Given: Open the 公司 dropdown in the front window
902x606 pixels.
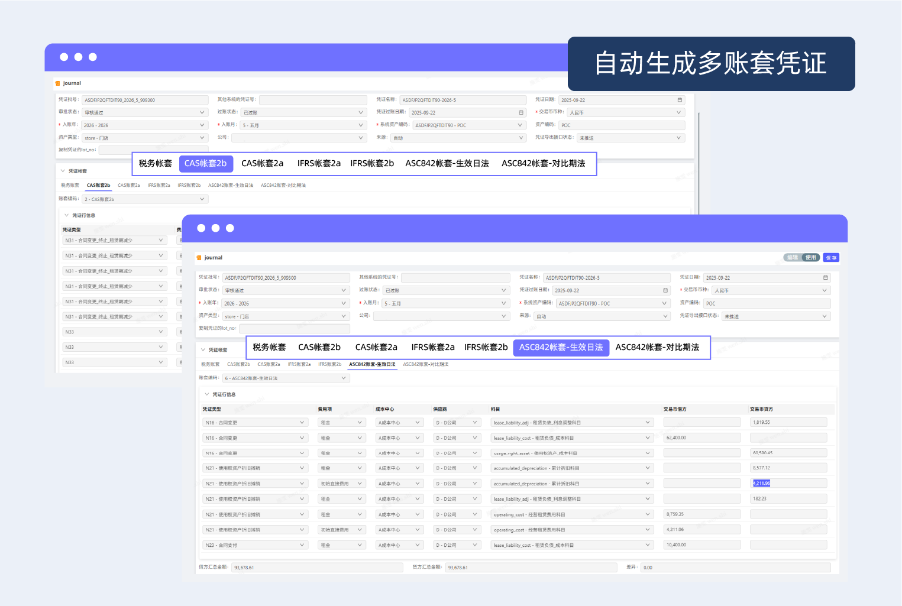Looking at the screenshot, I should [x=442, y=316].
